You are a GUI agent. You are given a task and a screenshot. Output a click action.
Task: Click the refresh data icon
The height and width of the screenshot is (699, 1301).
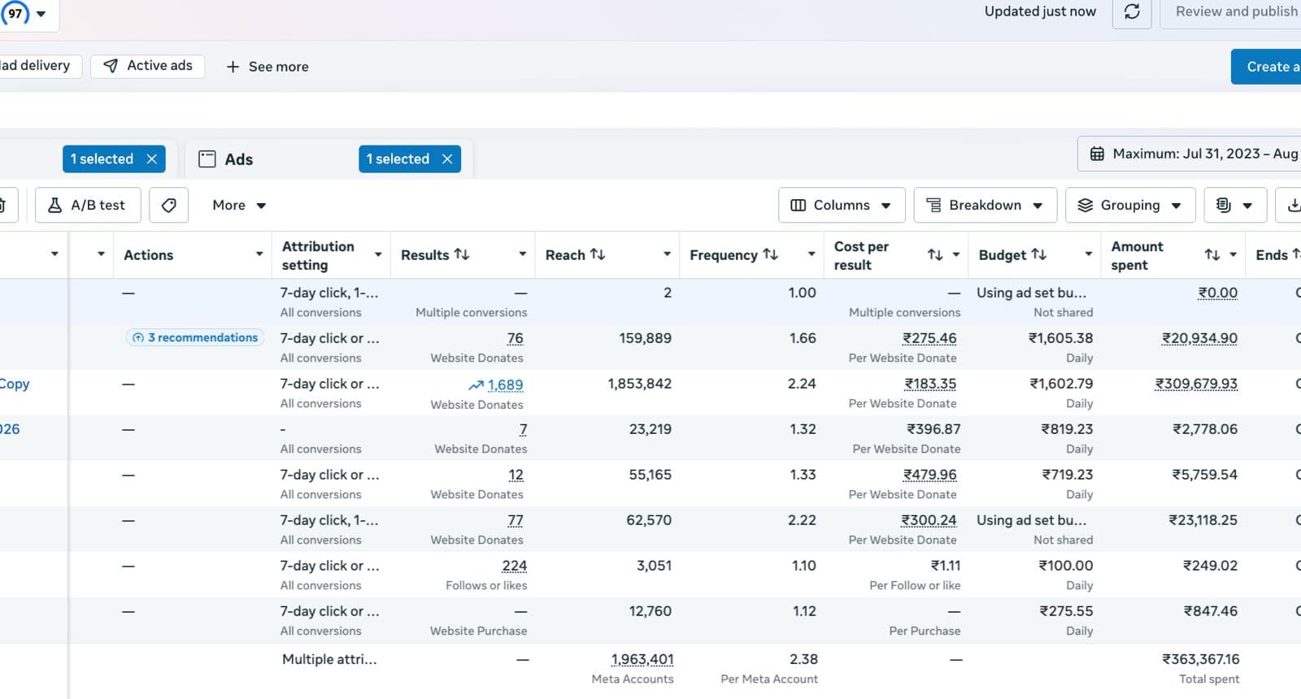(1132, 12)
